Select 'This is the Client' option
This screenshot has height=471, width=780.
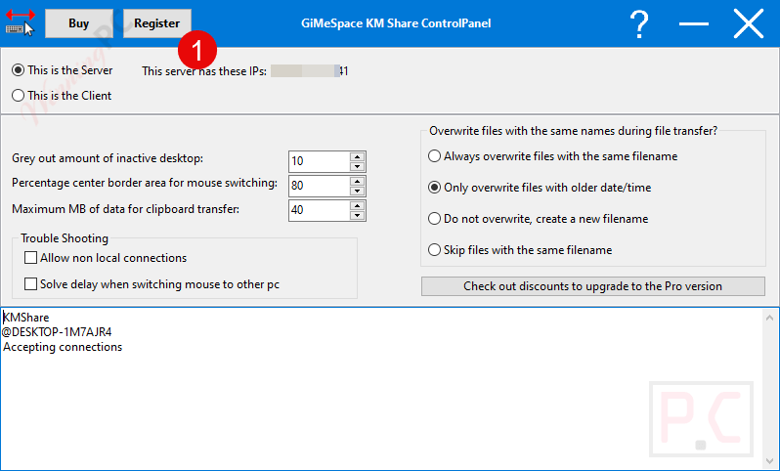tap(62, 96)
